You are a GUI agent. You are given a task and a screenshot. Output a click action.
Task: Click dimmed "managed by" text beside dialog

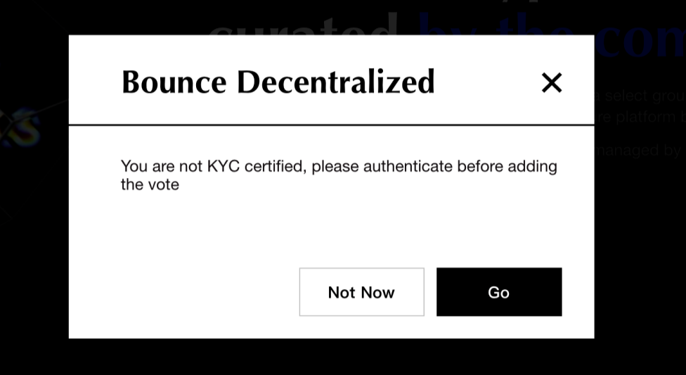point(639,151)
